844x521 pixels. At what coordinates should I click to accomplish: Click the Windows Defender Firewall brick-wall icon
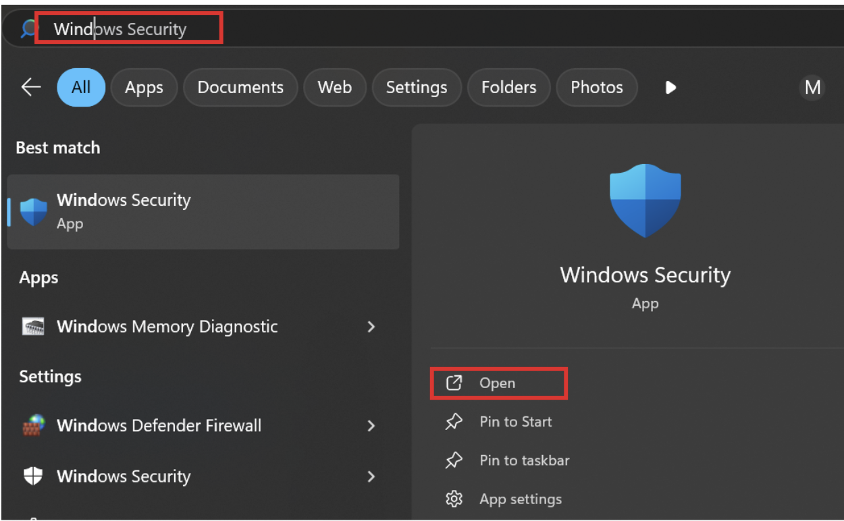(33, 426)
